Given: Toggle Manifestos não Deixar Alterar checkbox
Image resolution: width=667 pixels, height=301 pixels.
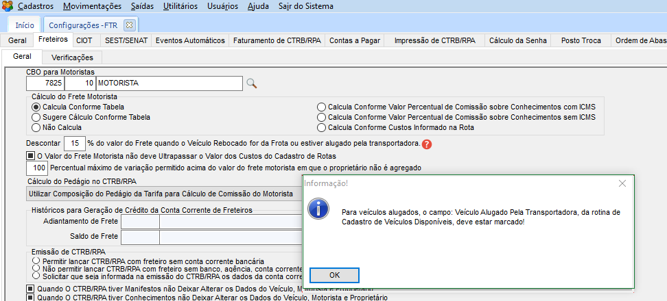Looking at the screenshot, I should [30, 289].
